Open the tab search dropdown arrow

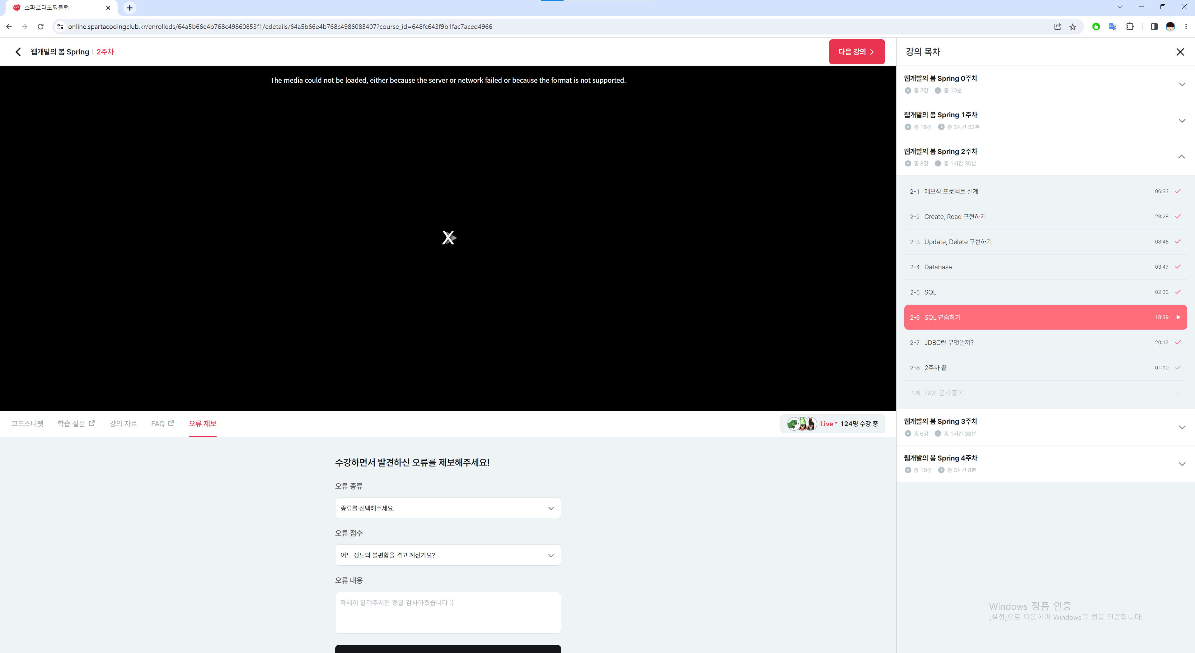[x=1120, y=7]
